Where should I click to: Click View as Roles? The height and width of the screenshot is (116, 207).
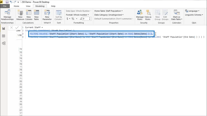coord(148,15)
